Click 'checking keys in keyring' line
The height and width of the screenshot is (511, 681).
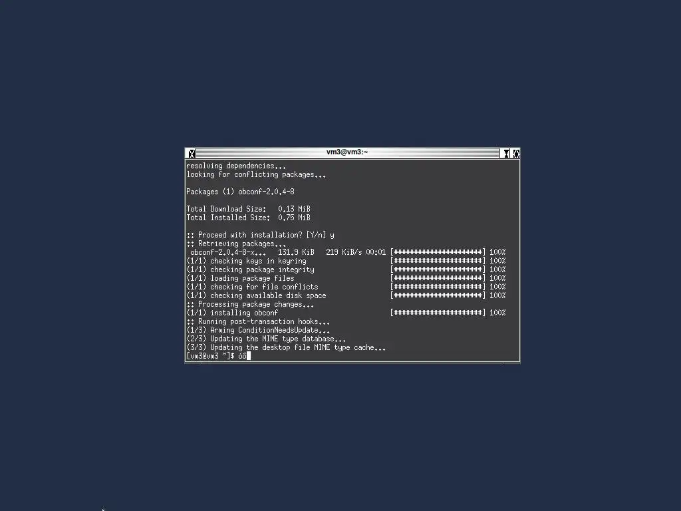coord(246,261)
